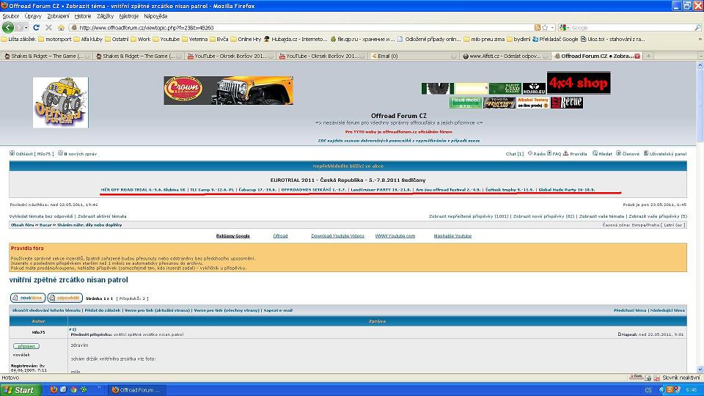704x396 pixels.
Task: Open the Záložky menu
Action: 106,15
